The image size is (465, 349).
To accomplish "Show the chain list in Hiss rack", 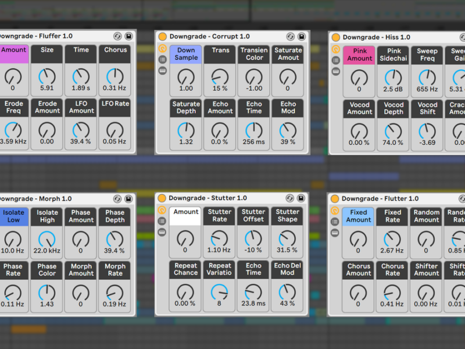I will click(336, 60).
